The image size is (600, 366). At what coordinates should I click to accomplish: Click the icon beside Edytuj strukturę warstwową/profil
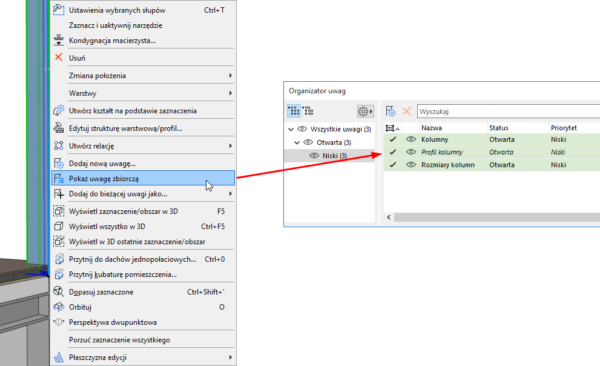pyautogui.click(x=59, y=128)
